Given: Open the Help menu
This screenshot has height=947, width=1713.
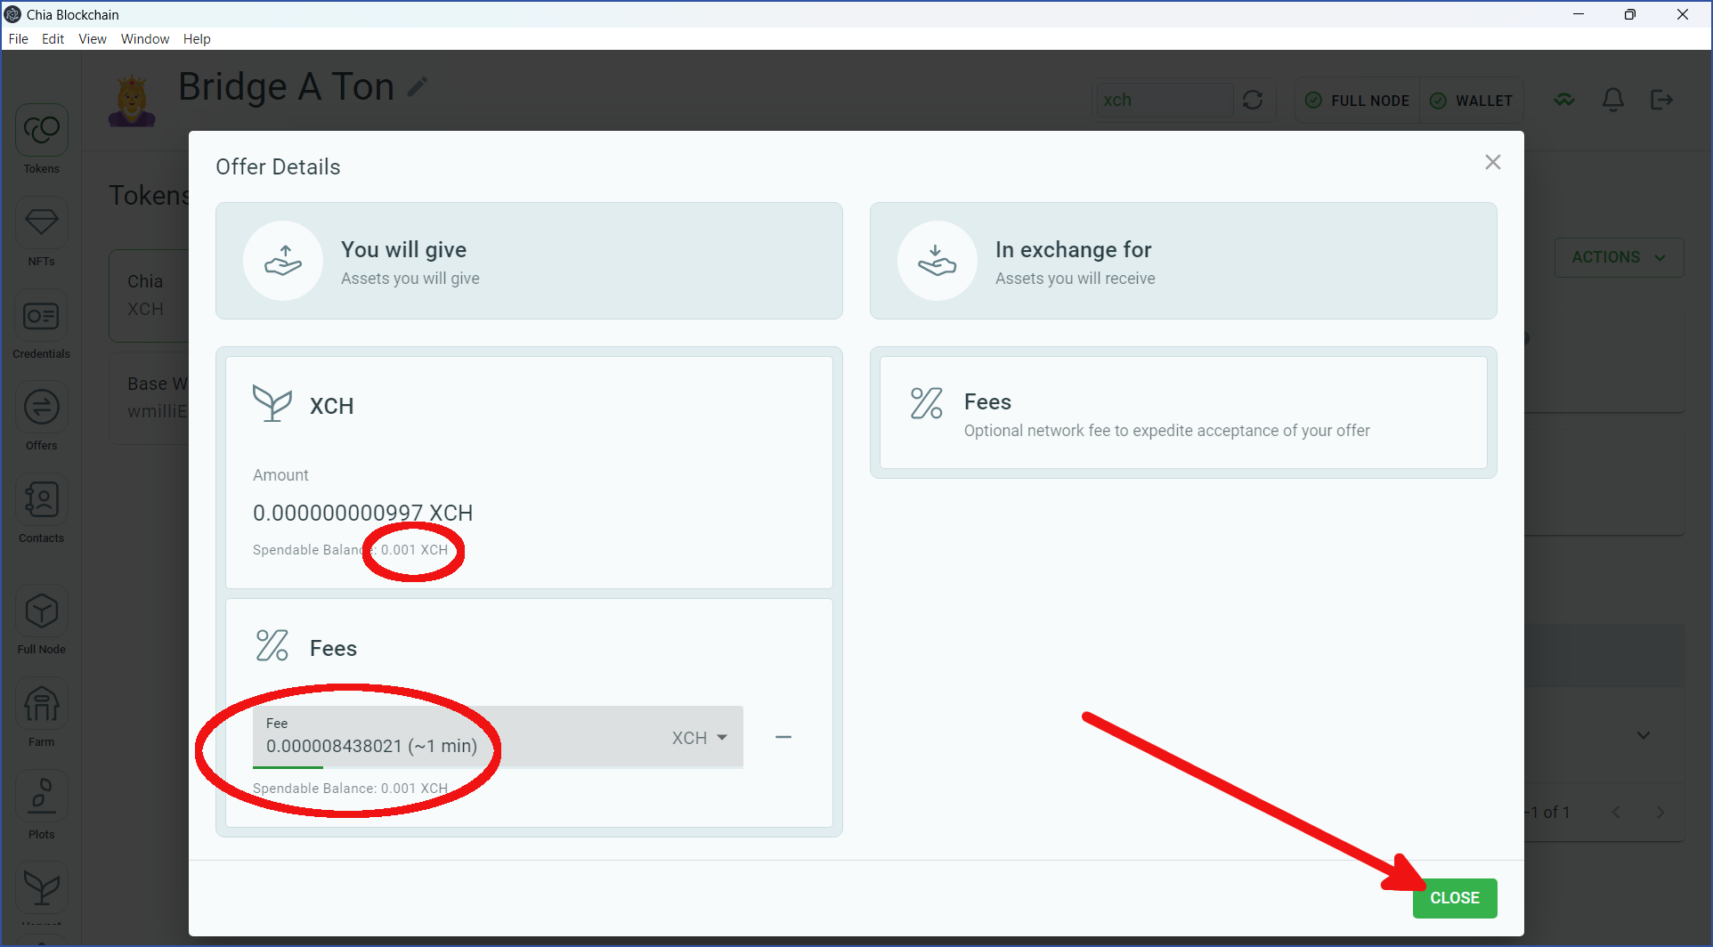Looking at the screenshot, I should (197, 39).
